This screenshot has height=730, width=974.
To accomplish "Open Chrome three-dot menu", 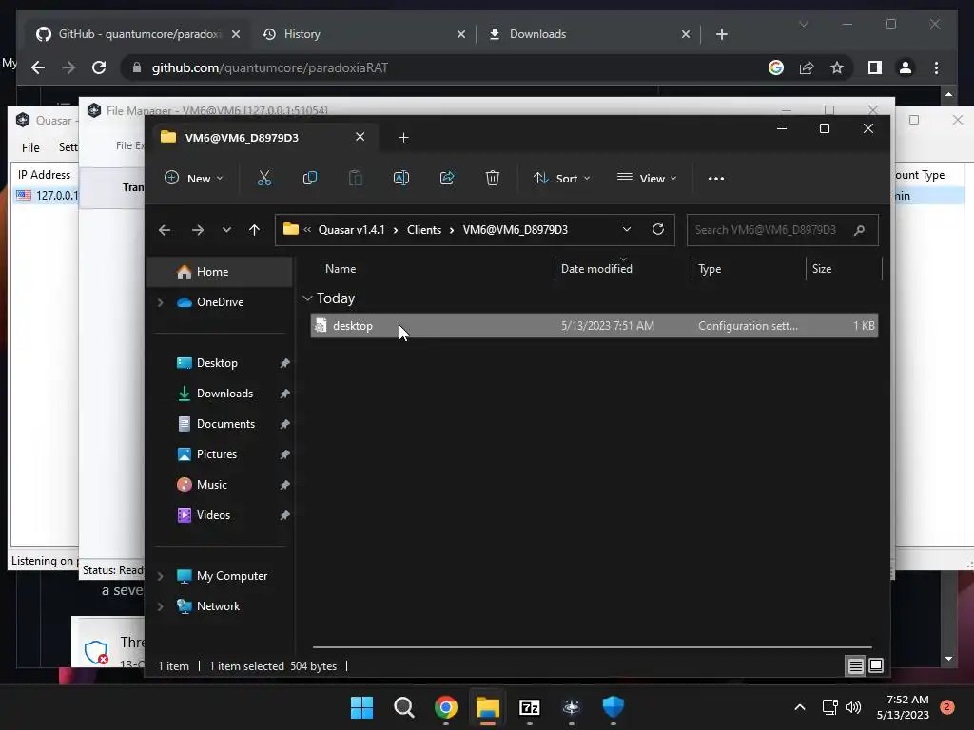I will pos(936,67).
